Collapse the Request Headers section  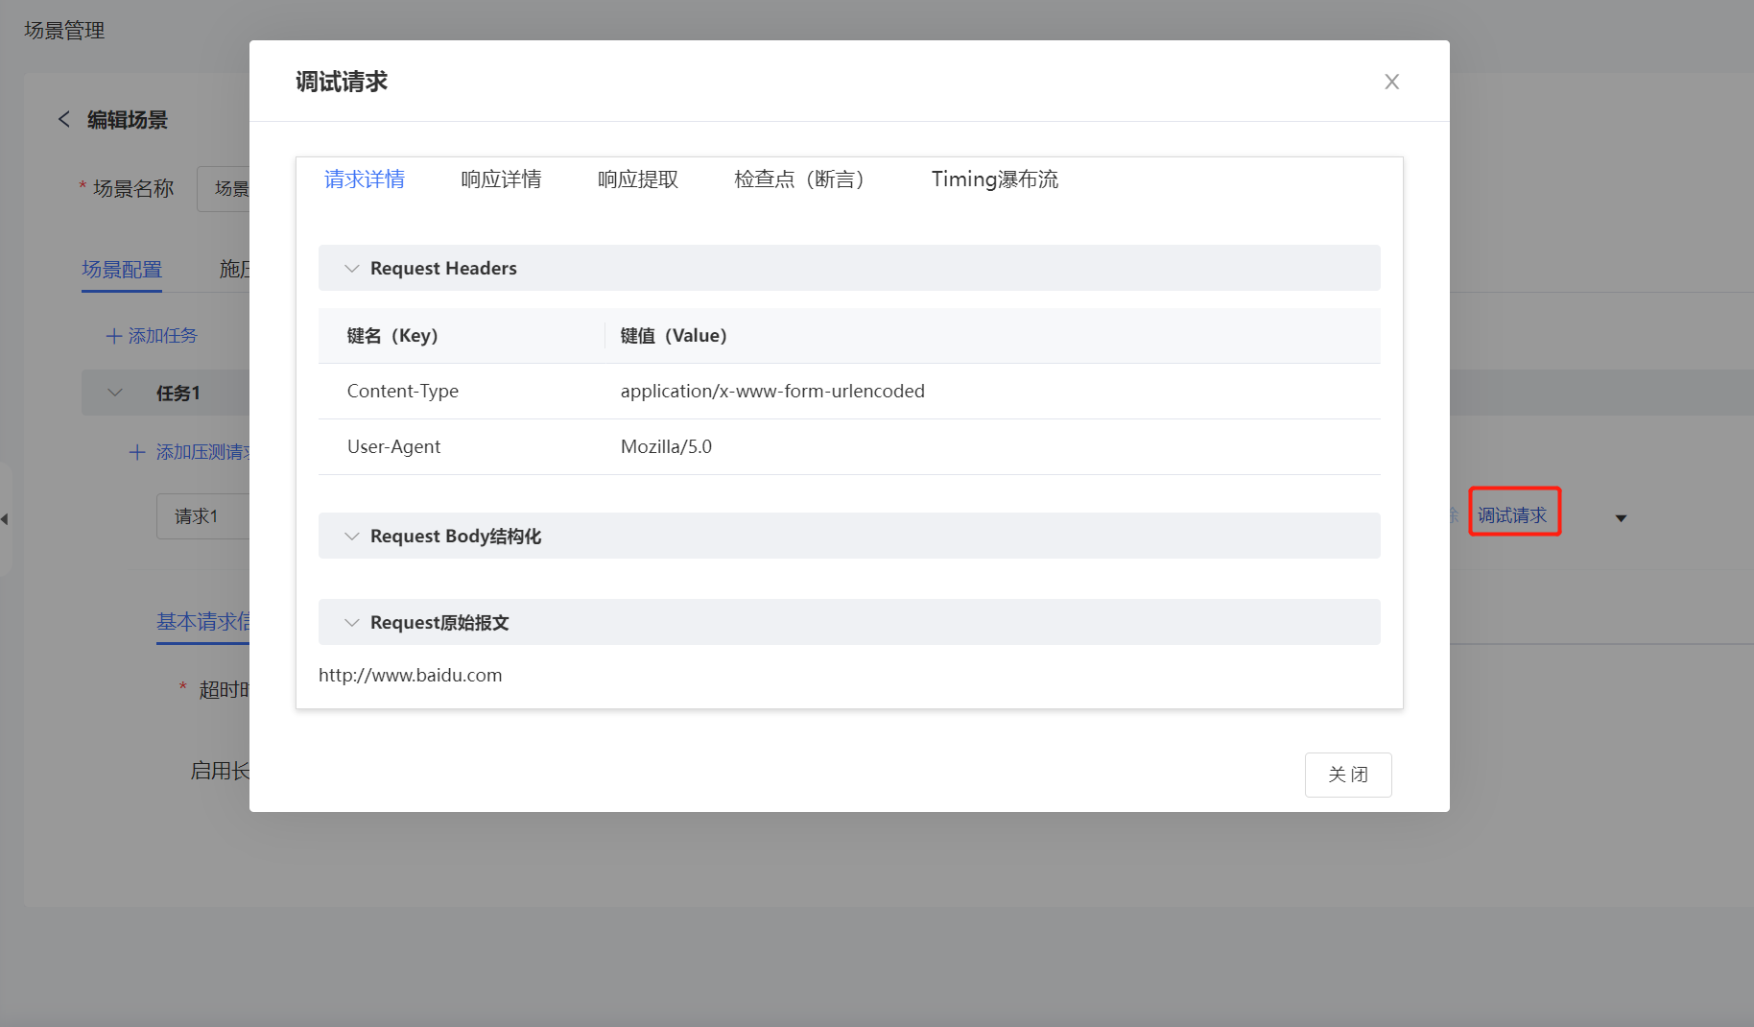(x=352, y=269)
